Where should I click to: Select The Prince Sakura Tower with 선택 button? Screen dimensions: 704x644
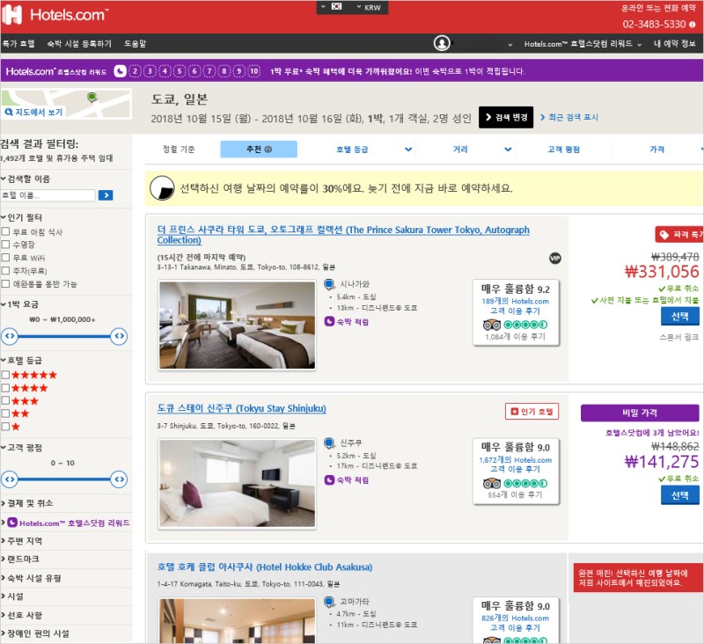(679, 317)
